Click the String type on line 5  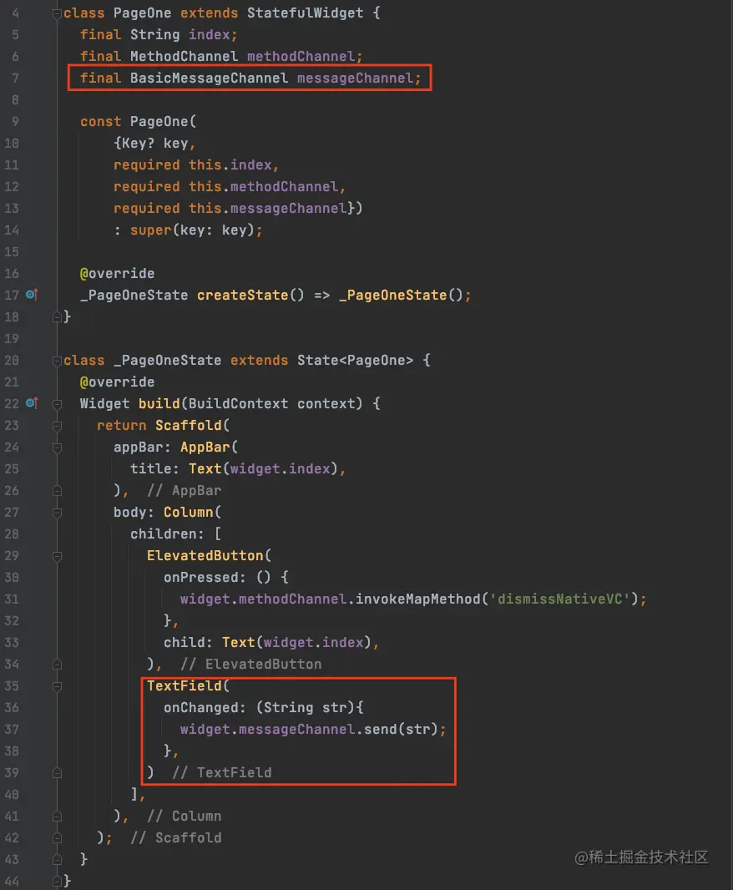point(155,34)
